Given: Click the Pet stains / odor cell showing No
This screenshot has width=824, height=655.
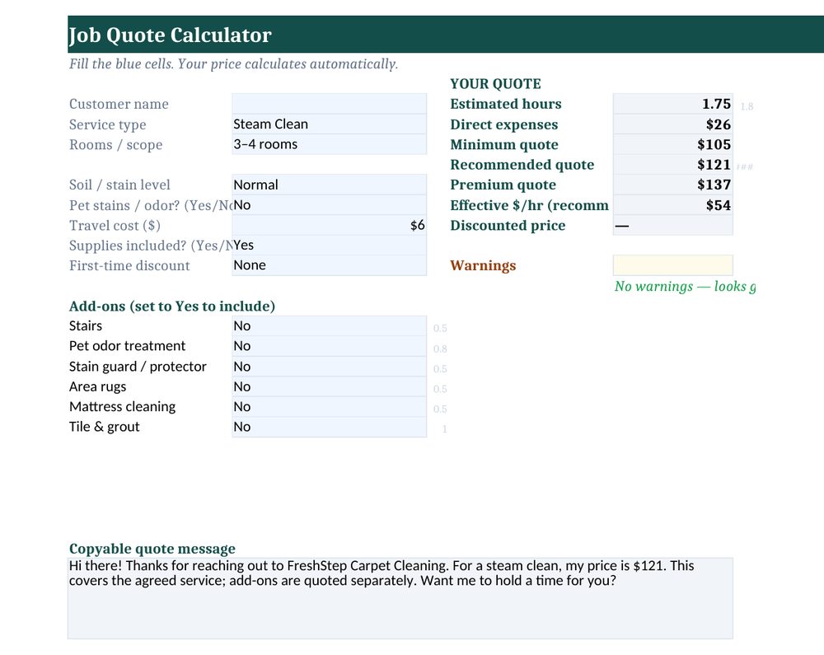Looking at the screenshot, I should coord(329,205).
